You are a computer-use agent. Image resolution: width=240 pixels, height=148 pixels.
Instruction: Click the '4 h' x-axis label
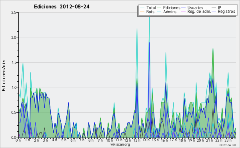[x=54, y=140]
